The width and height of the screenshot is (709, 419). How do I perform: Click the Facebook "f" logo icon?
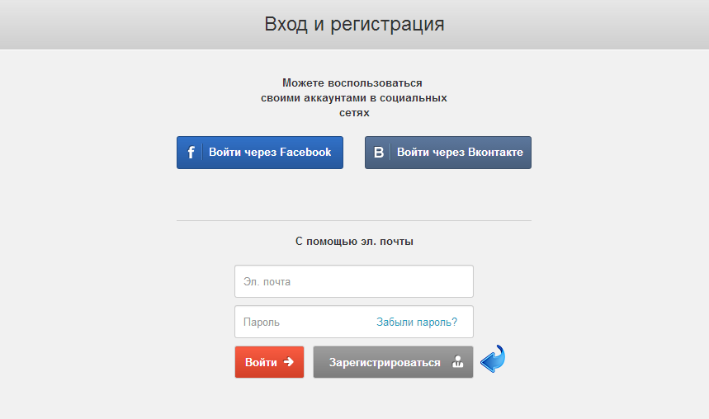point(191,153)
